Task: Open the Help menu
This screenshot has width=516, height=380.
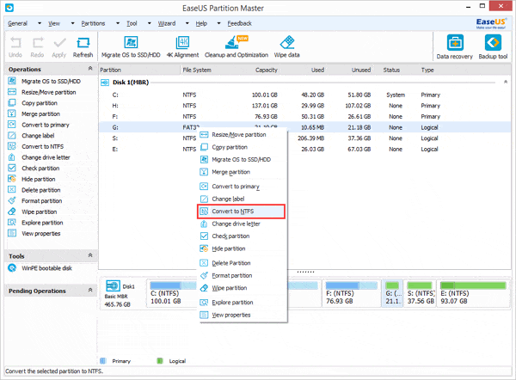Action: tap(201, 23)
